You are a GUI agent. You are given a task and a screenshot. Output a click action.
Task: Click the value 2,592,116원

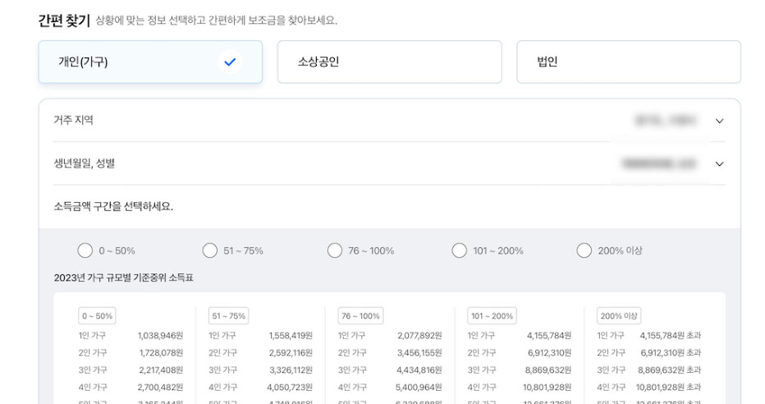(291, 353)
